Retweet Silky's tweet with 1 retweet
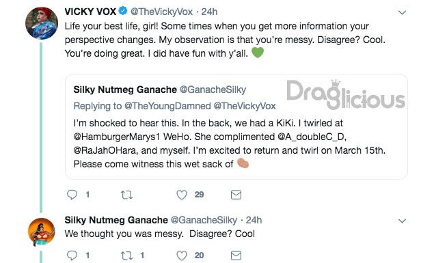Viewport: 434px width, 263px height. (x=126, y=255)
